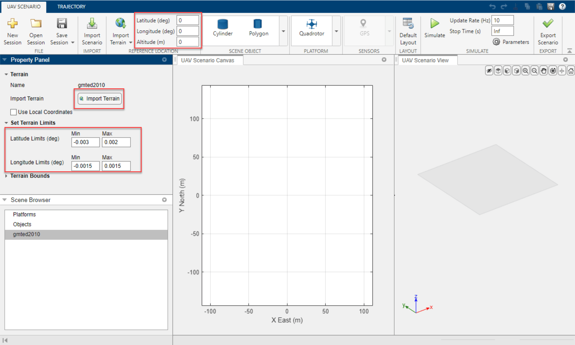This screenshot has width=575, height=345.
Task: Click the Latitude Limits Max field
Action: (116, 142)
